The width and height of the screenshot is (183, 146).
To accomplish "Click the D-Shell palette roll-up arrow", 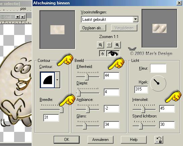I will coord(17,17).
